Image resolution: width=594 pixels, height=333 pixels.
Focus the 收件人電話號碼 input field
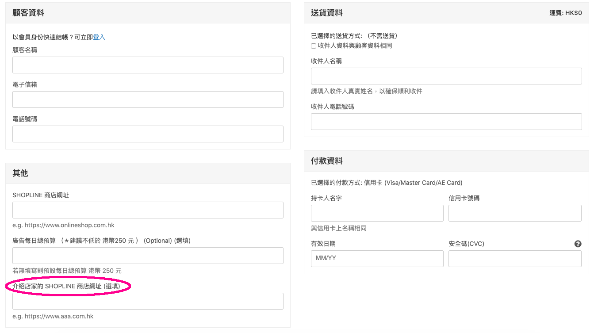click(x=446, y=122)
